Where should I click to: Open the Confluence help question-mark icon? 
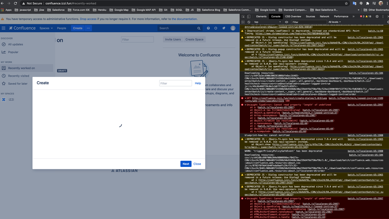tap(208, 28)
